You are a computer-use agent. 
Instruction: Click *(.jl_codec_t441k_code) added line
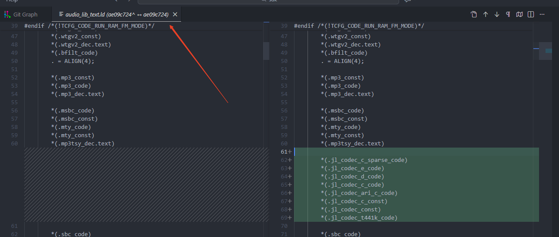tap(359, 218)
